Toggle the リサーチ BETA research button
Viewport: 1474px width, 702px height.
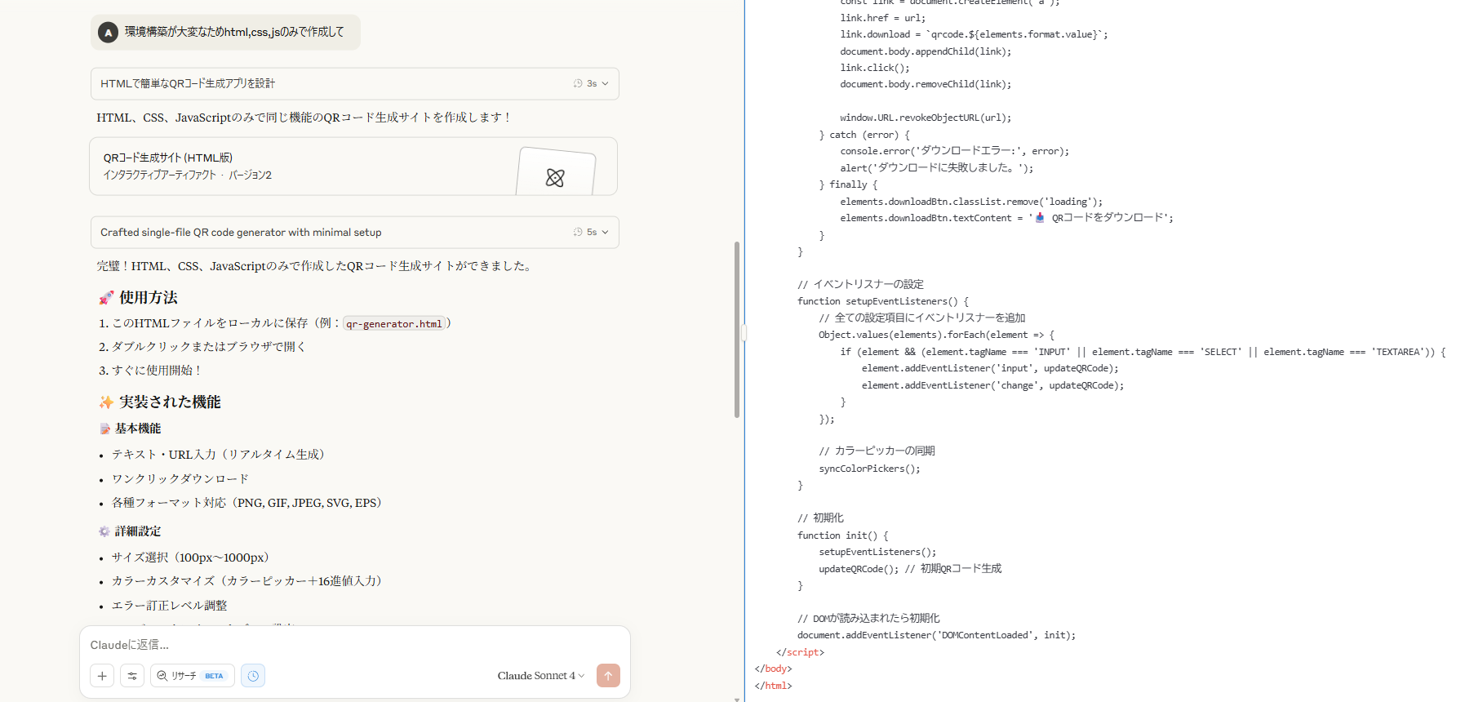193,676
